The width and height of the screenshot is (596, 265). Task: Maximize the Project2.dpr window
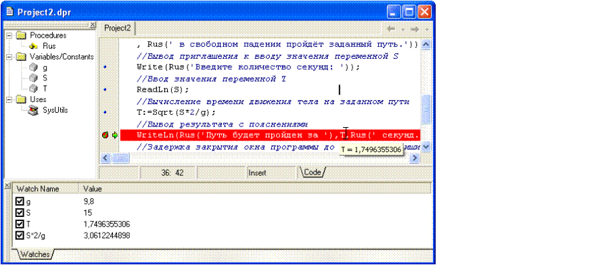coord(410,12)
